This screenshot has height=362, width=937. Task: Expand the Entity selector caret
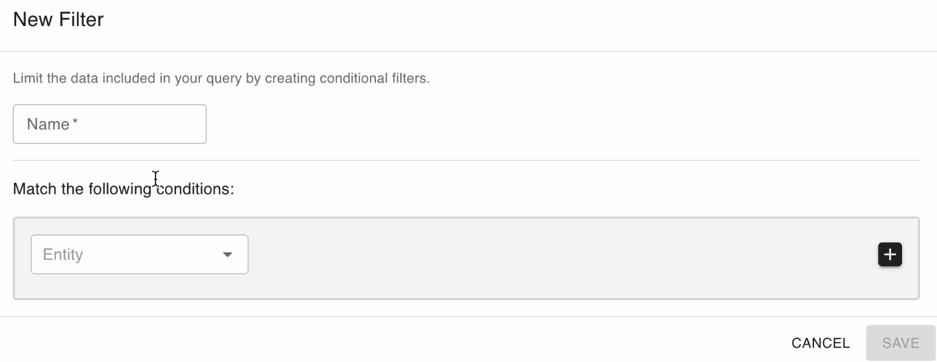tap(227, 255)
